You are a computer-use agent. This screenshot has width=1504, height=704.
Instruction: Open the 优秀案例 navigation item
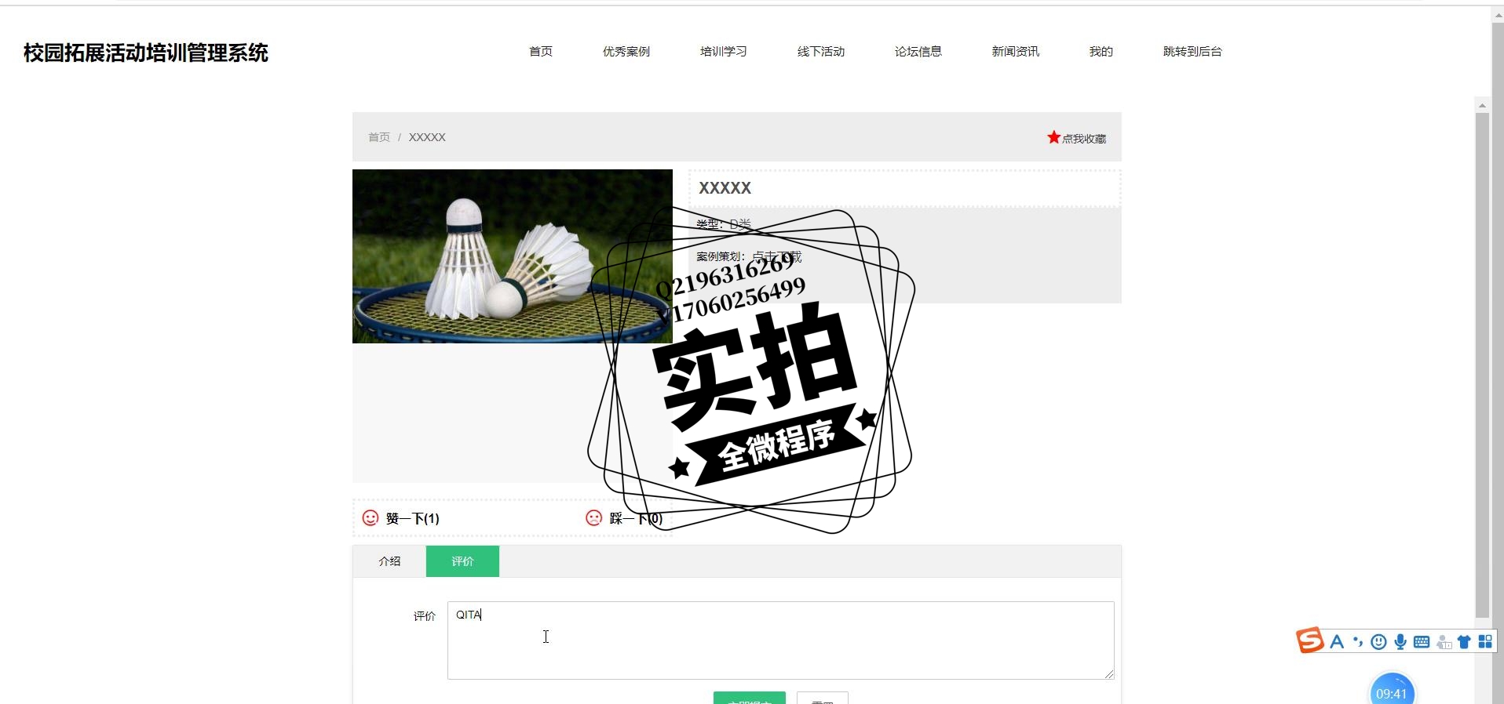point(626,52)
